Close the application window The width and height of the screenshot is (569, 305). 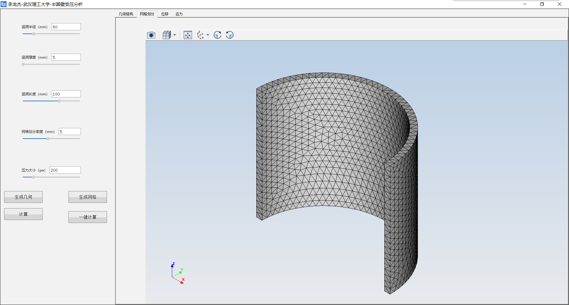pyautogui.click(x=560, y=4)
